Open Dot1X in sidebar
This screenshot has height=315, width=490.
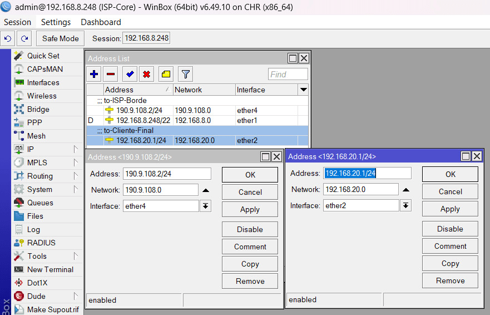coord(47,283)
